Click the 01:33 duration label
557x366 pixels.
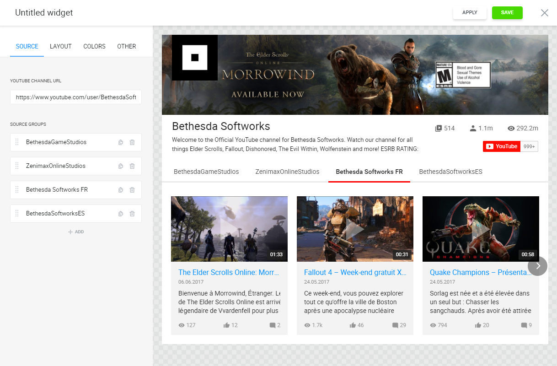coord(276,254)
